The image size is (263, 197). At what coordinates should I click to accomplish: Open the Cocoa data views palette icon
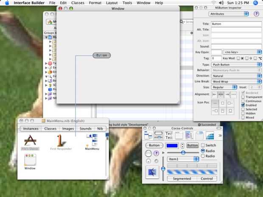pos(189,135)
